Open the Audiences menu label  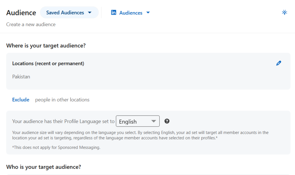[131, 13]
